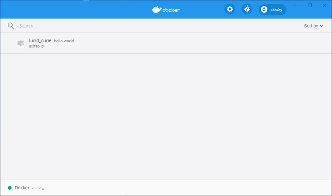
Task: Maximize the Docker window
Action: (310, 5)
